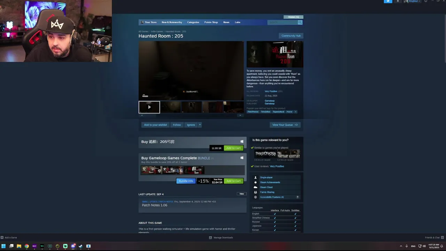Click the Windows icon on game purchase box
The width and height of the screenshot is (446, 251).
tap(242, 142)
